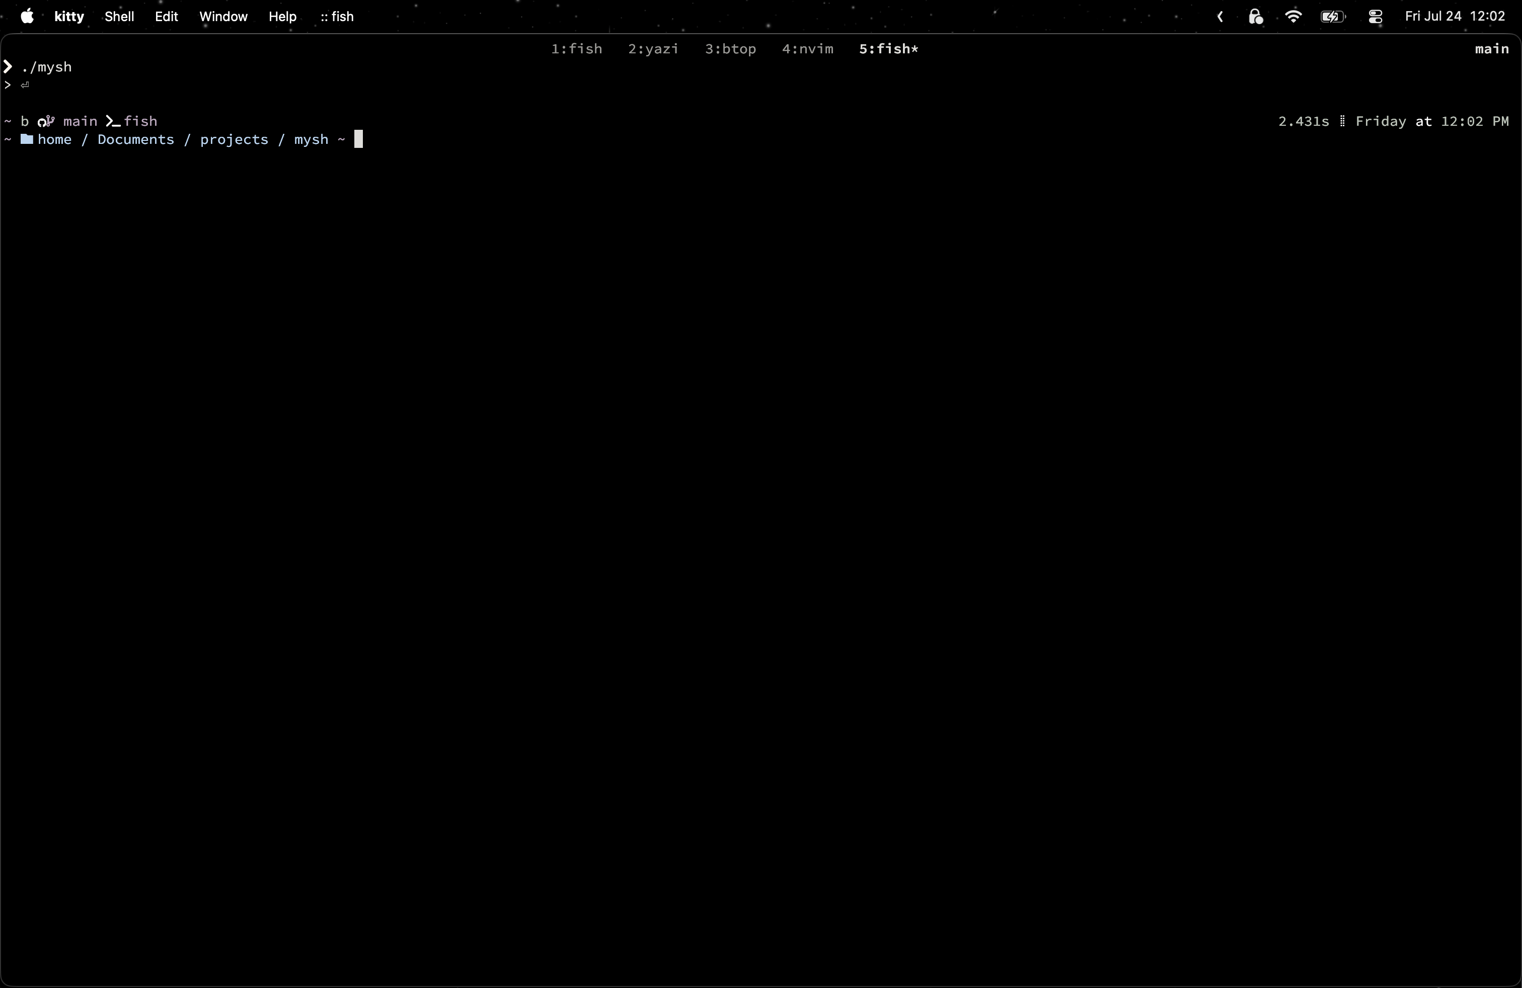Open the kitty application menu
This screenshot has height=988, width=1522.
[x=69, y=17]
